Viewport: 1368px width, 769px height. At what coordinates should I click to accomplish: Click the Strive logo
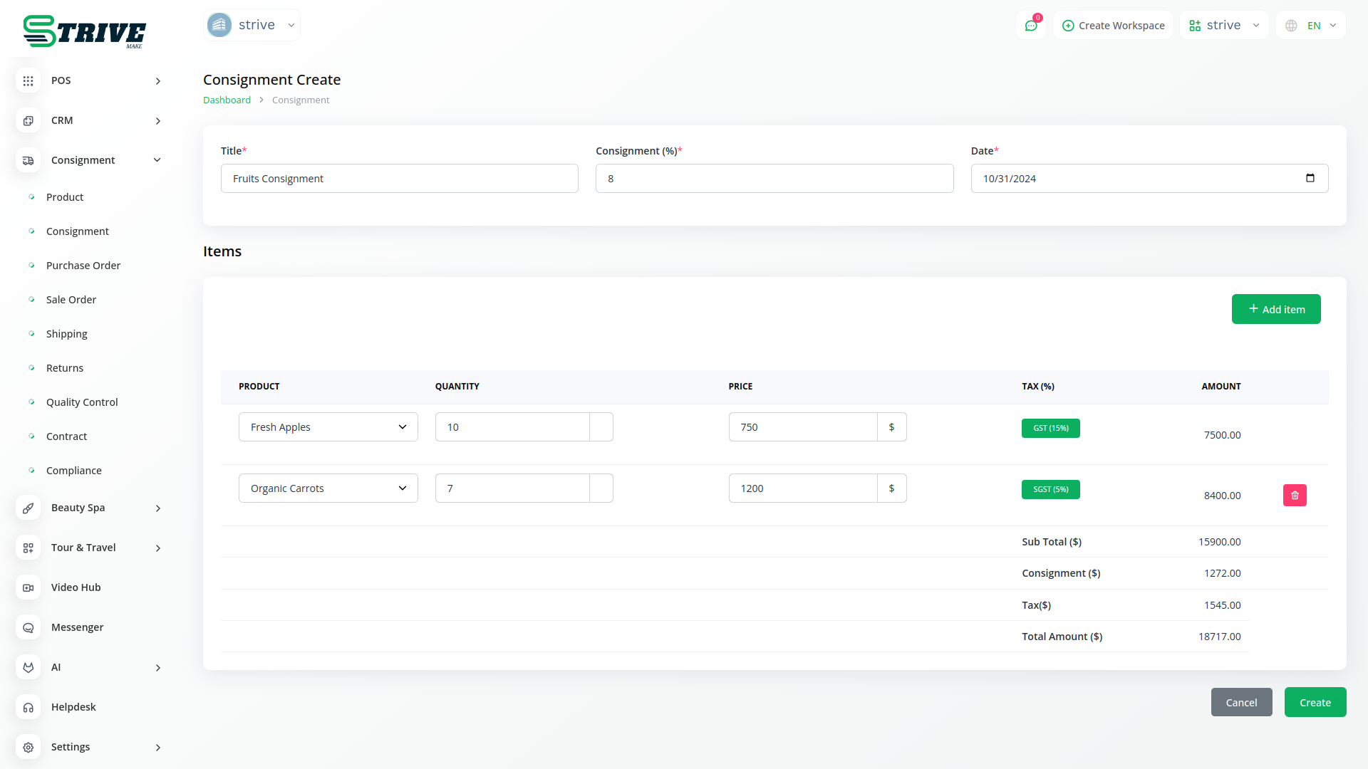click(x=84, y=32)
